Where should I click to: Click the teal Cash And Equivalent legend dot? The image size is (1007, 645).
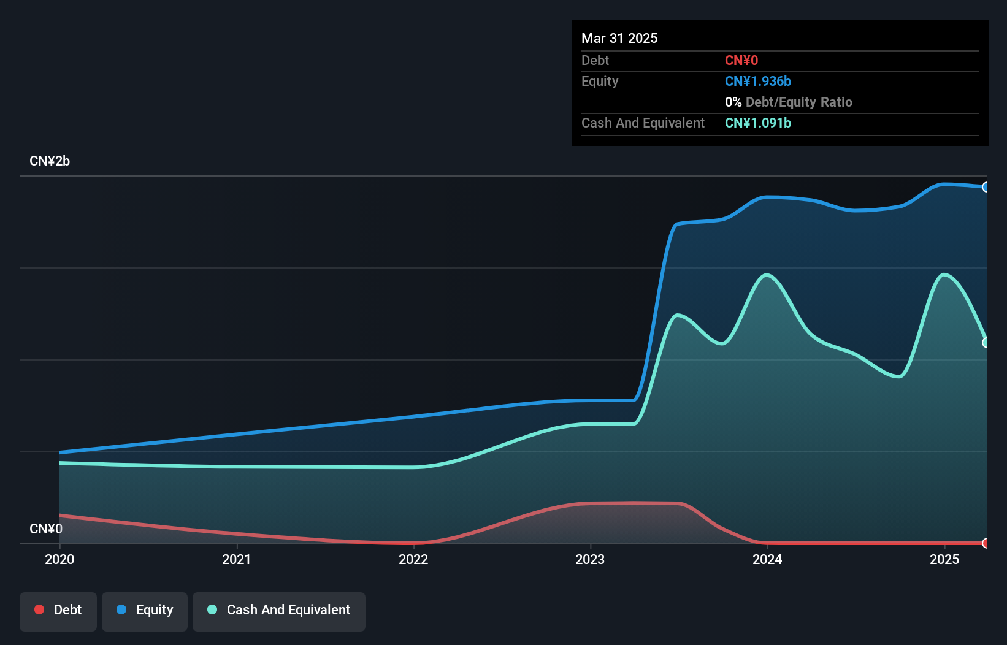(x=212, y=609)
